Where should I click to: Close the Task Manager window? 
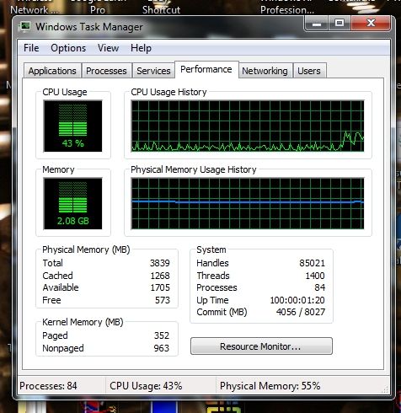(371, 24)
